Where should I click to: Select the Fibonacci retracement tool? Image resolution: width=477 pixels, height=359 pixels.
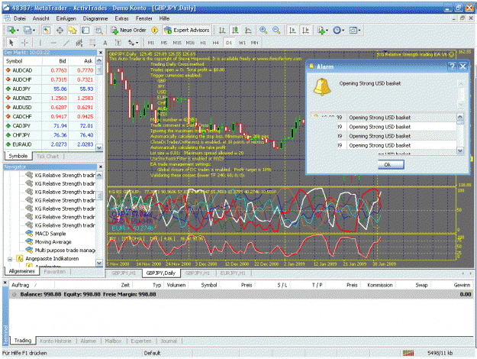pos(92,43)
